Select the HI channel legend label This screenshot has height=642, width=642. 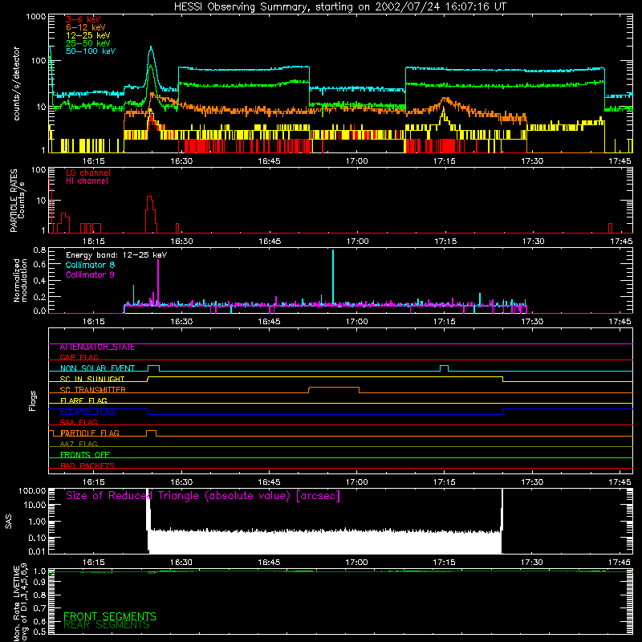[87, 181]
